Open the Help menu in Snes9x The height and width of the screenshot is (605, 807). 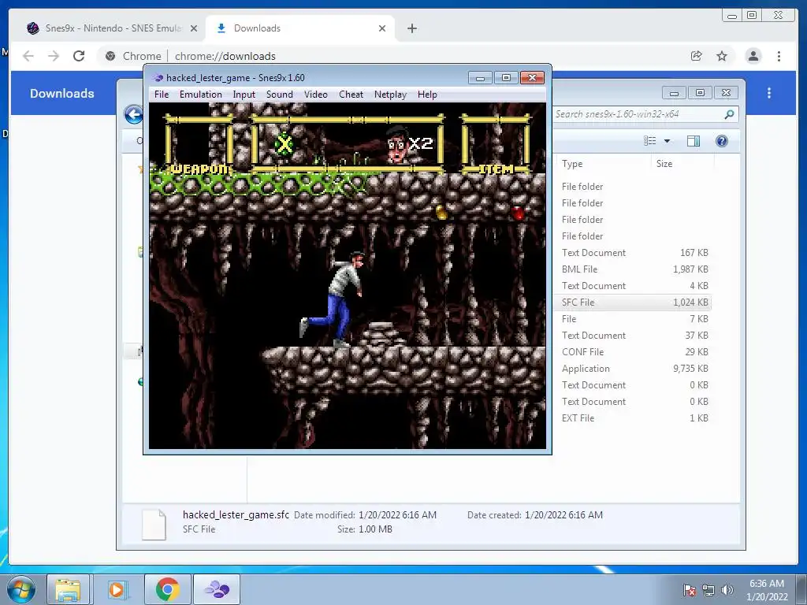coord(427,95)
